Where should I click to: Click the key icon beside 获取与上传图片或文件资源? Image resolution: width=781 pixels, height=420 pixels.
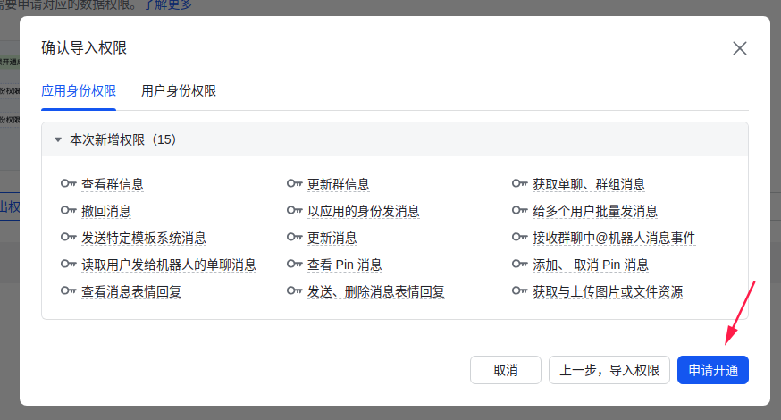tap(519, 291)
